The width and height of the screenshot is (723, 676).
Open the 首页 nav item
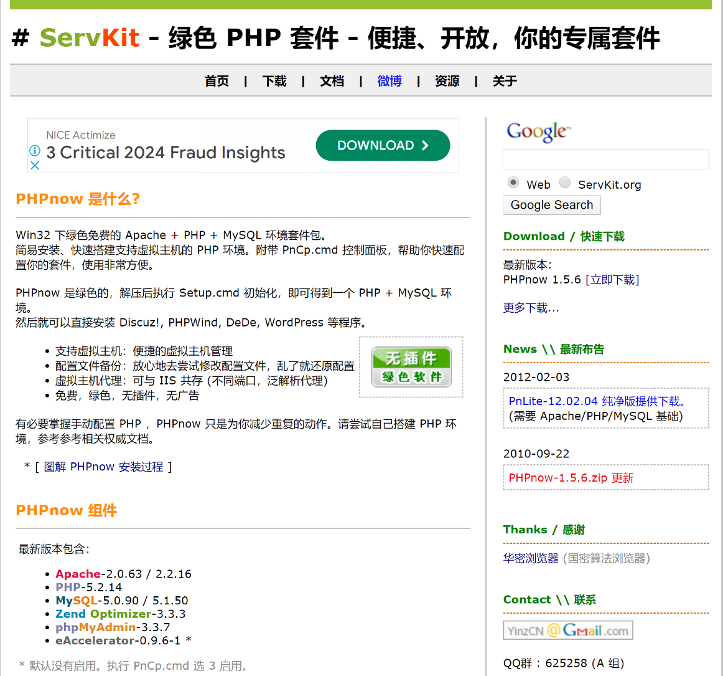tap(217, 81)
